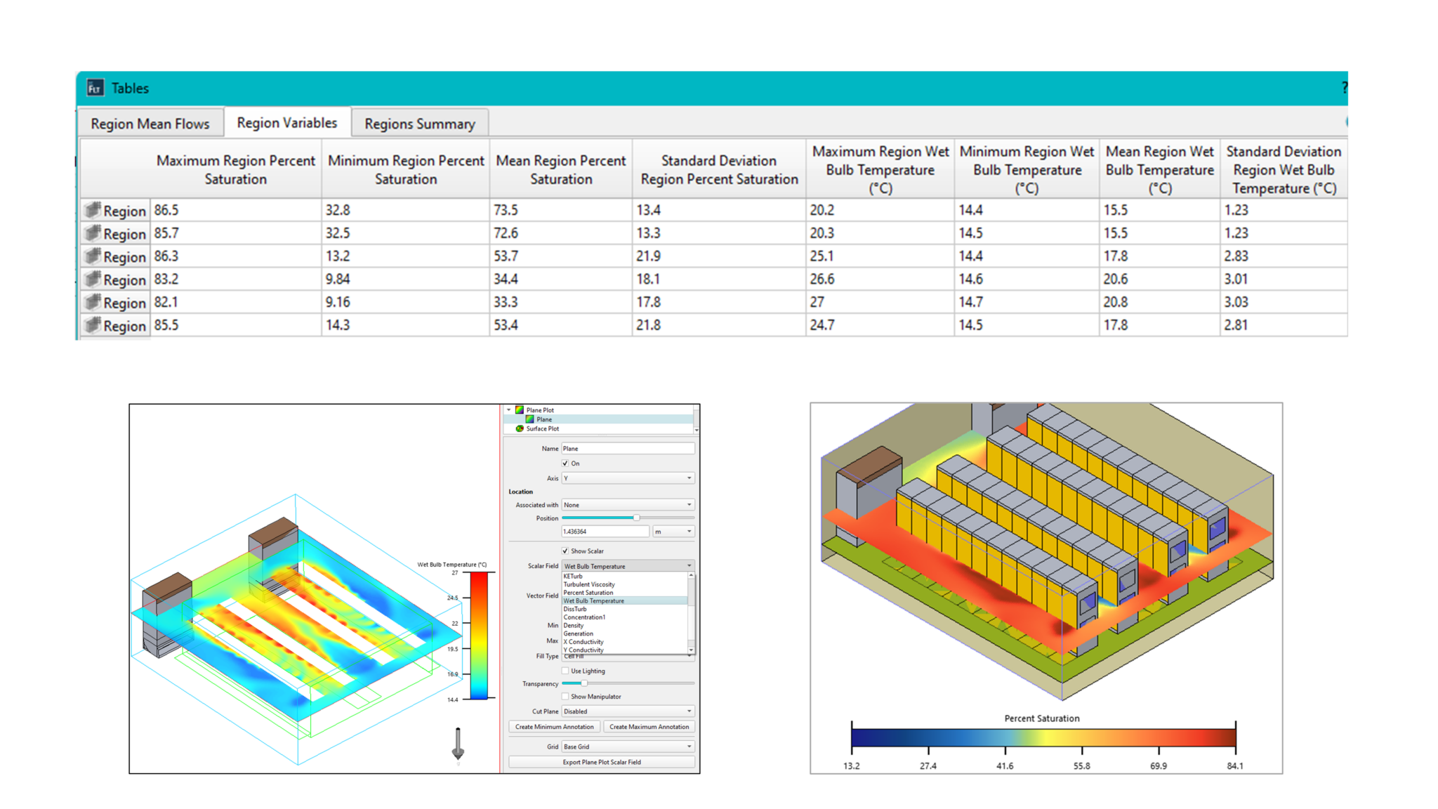The width and height of the screenshot is (1438, 809).
Task: Click the Plane child item icon under Plane Plot
Action: pos(530,418)
